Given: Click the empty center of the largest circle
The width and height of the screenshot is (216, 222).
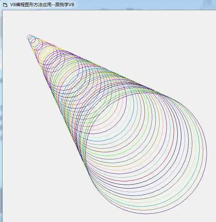Looking at the screenshot, I should tap(146, 153).
